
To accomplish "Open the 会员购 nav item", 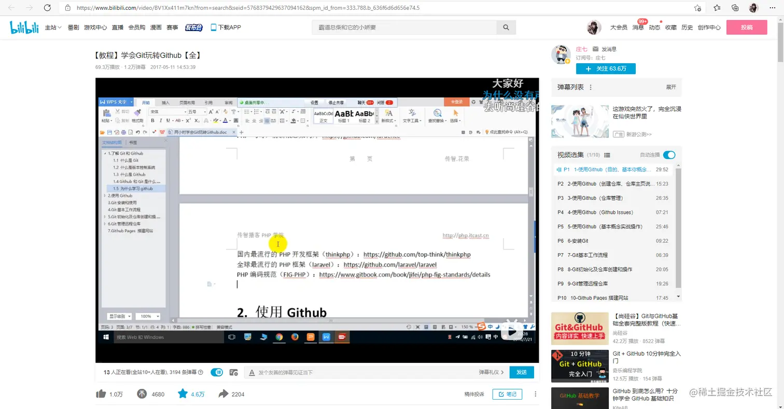I will click(137, 27).
